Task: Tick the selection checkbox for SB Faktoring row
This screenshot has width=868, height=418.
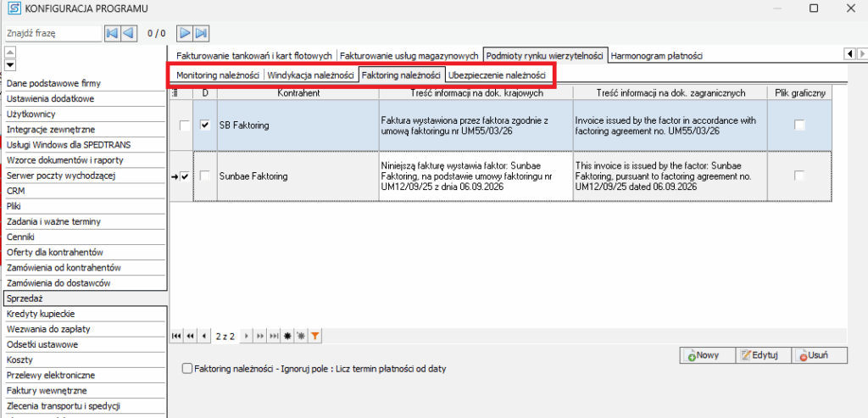Action: coord(184,125)
